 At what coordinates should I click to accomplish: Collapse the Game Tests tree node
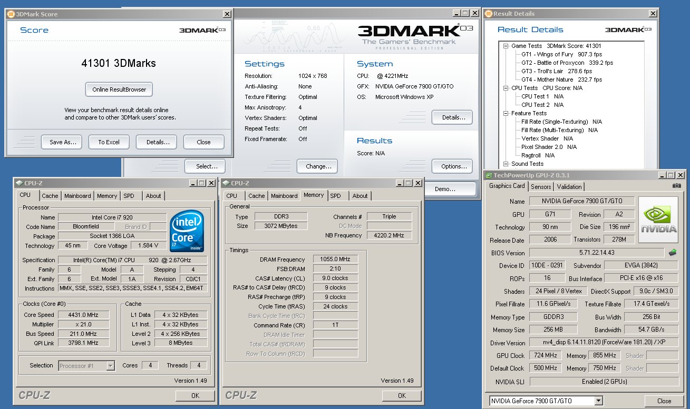[506, 46]
